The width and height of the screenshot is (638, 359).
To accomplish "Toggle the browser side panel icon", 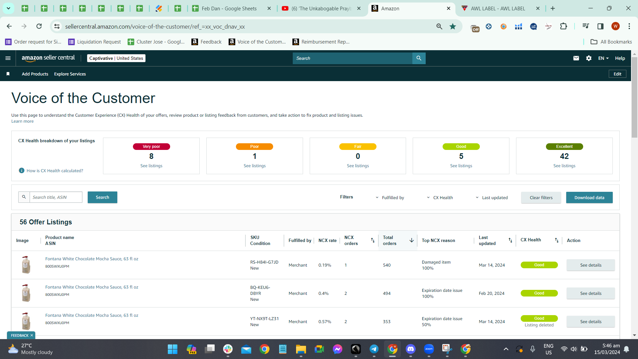I will click(x=600, y=26).
